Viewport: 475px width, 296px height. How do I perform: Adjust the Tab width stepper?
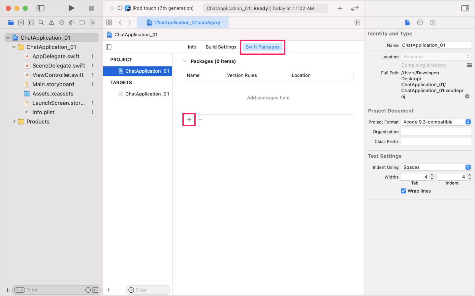point(432,177)
